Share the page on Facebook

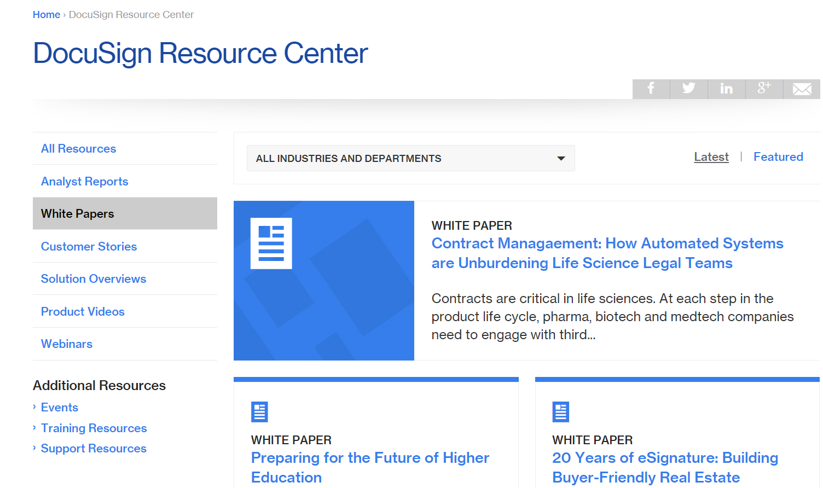point(651,89)
